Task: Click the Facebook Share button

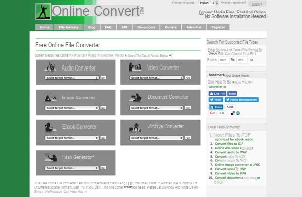Action: tap(232, 94)
